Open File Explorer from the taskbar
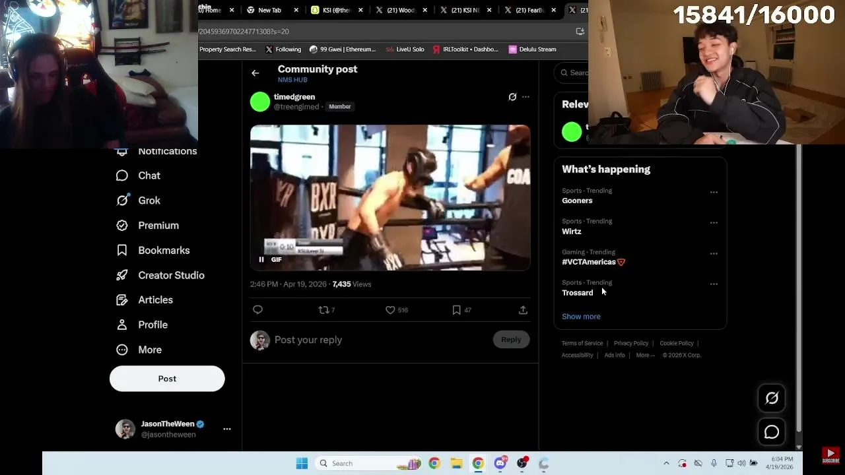 [x=456, y=463]
